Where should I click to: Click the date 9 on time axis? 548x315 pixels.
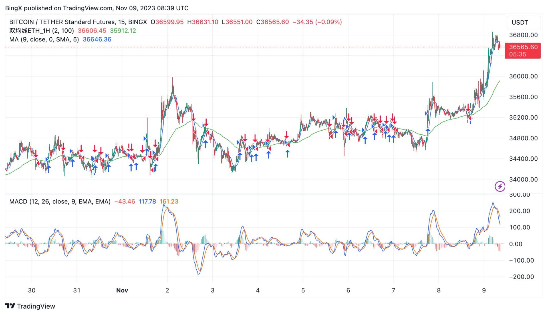coord(484,290)
